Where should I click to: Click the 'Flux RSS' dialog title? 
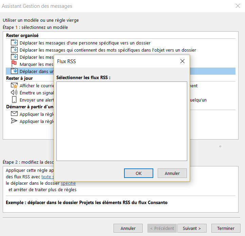66,61
